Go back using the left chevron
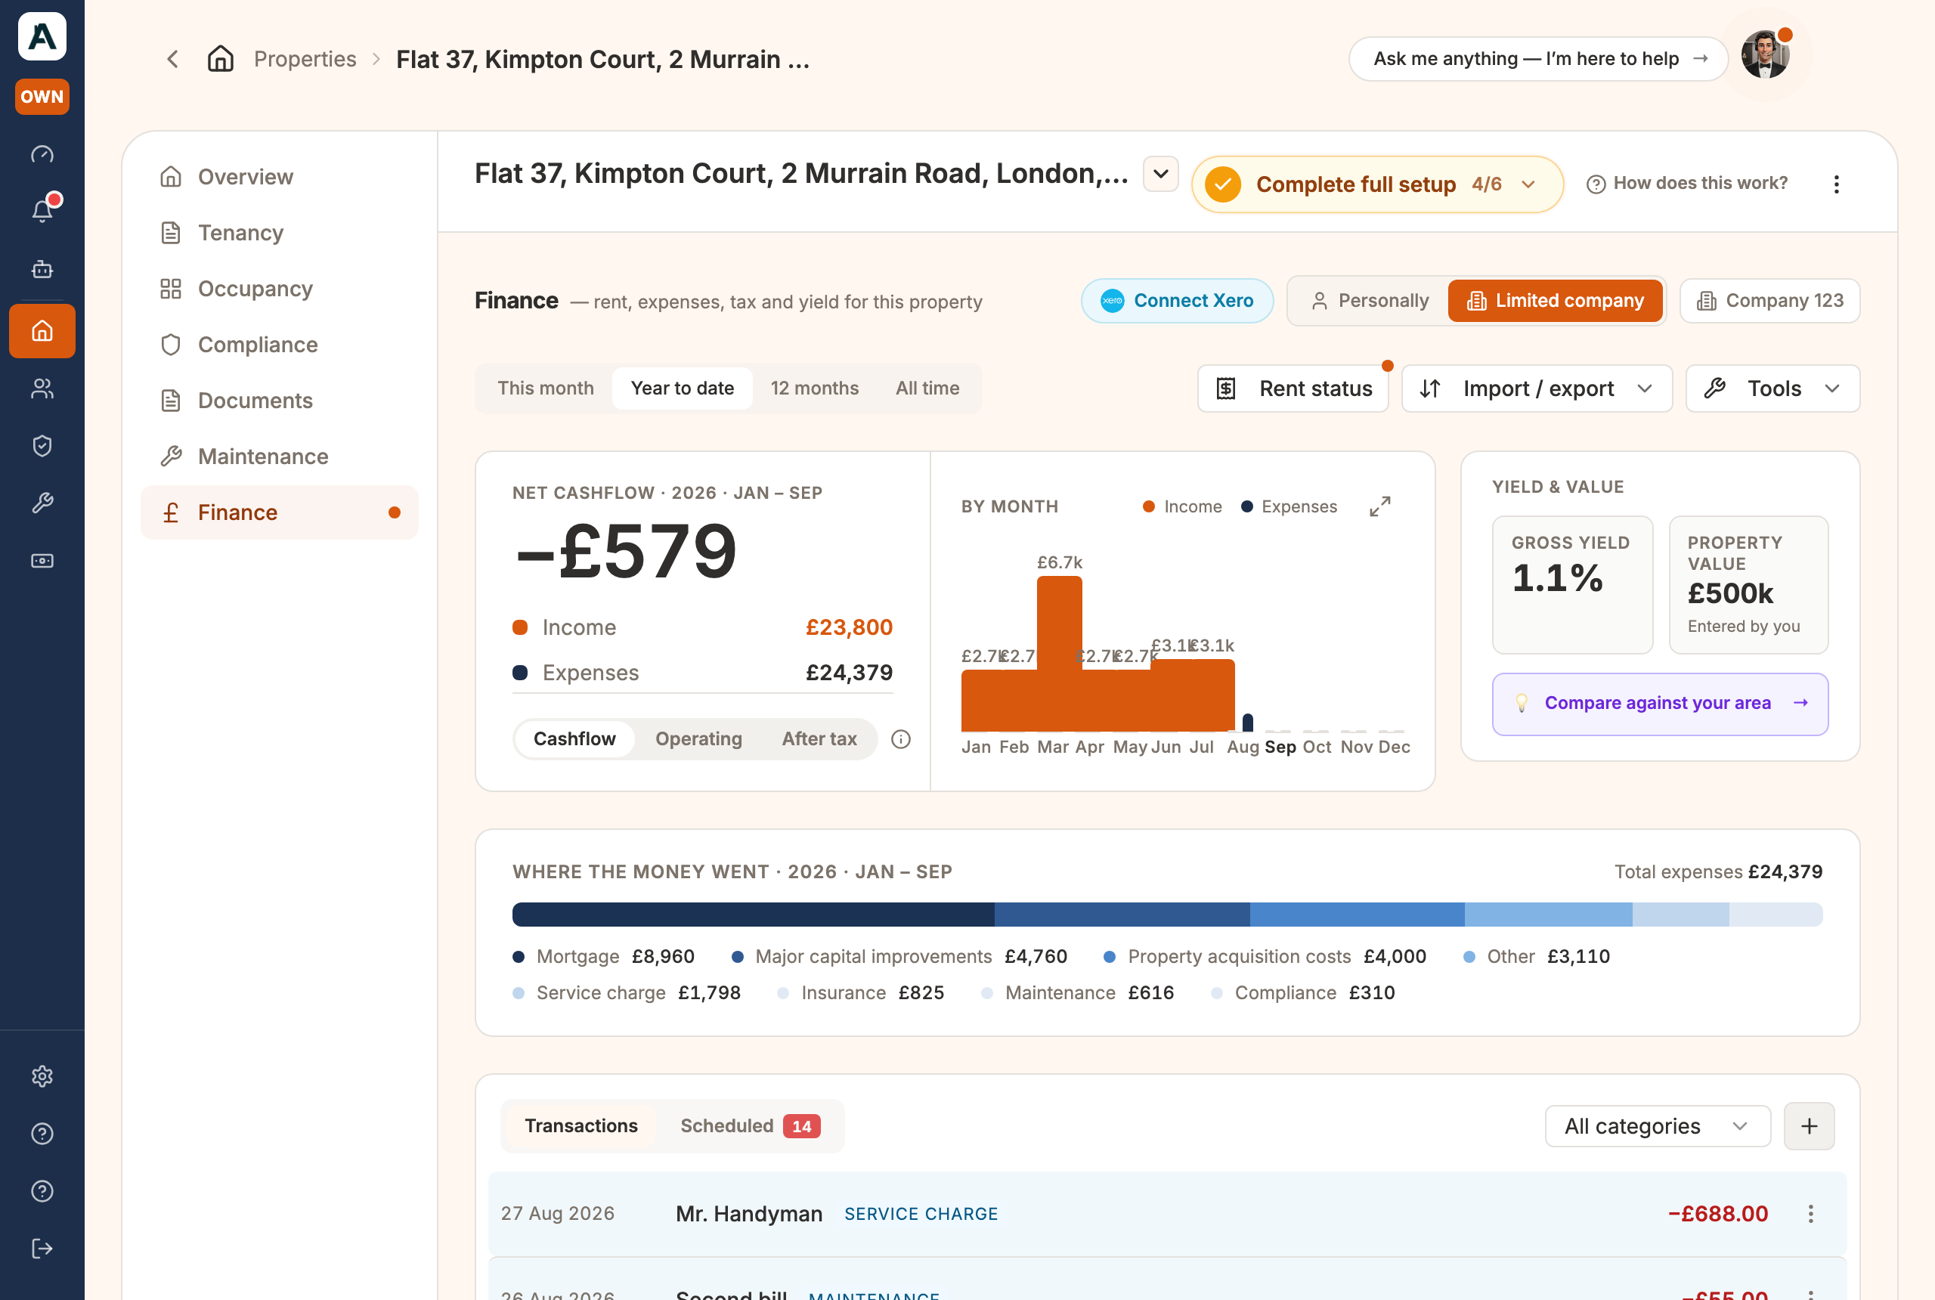1935x1300 pixels. coord(172,59)
